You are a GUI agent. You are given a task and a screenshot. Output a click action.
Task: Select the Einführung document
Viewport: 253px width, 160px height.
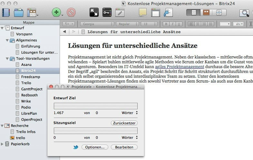point(31,46)
